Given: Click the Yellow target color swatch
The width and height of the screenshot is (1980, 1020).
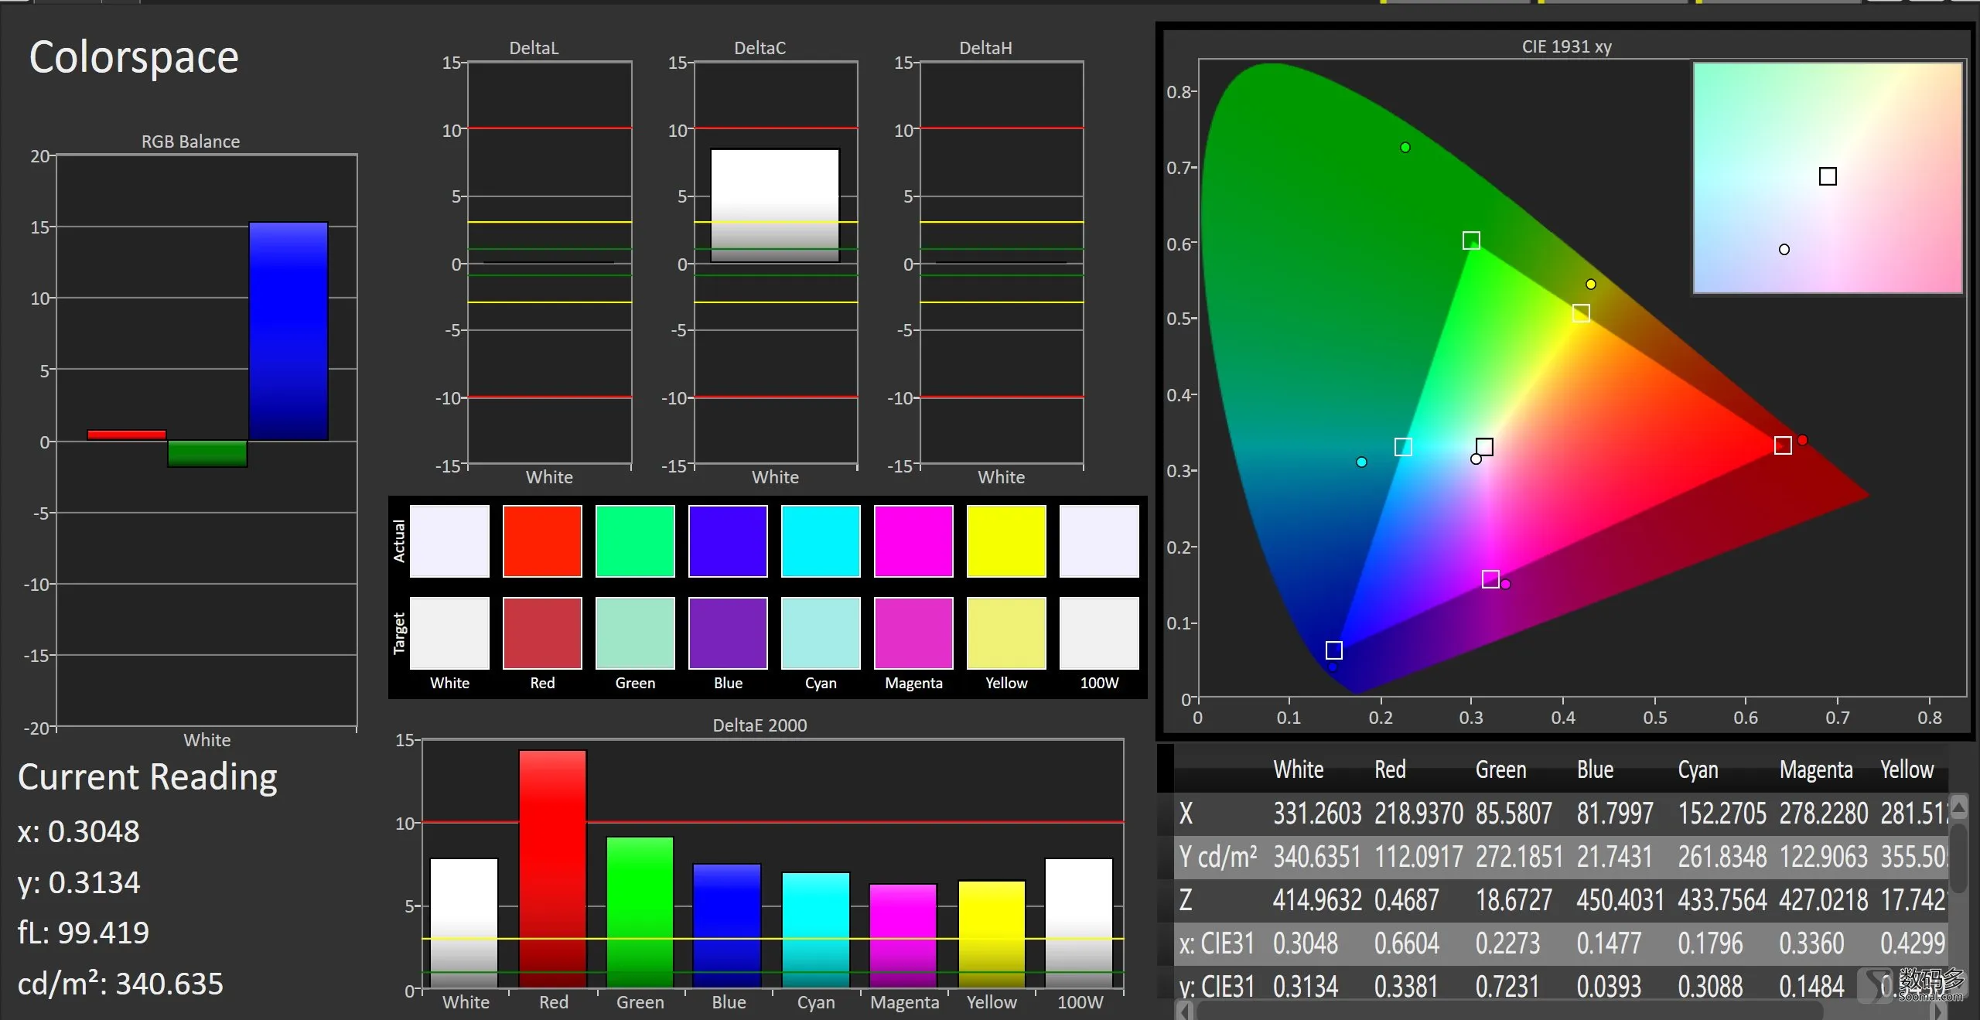Looking at the screenshot, I should point(1006,633).
